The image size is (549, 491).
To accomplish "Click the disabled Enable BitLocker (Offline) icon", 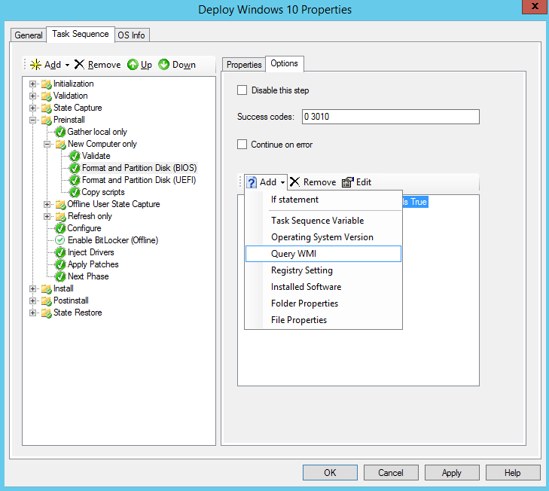I will click(x=60, y=240).
